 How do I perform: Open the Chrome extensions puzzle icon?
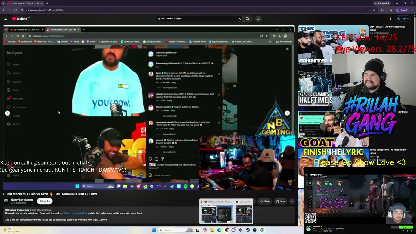(382, 10)
